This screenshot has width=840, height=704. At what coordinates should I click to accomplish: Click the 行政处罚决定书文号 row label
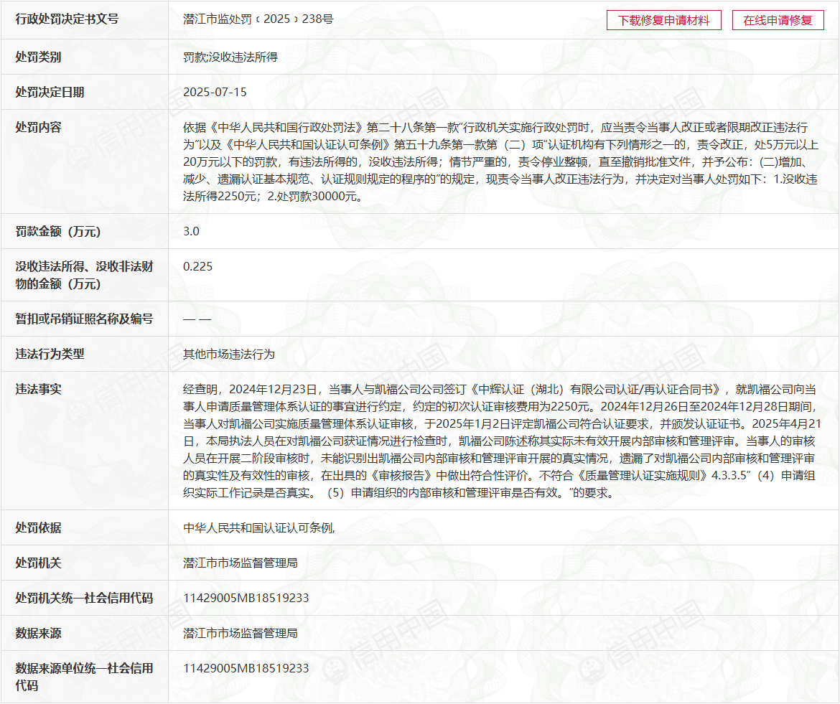67,19
